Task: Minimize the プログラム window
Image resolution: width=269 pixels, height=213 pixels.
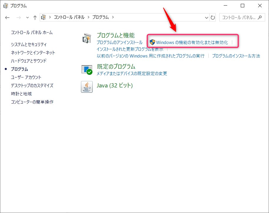Action: tap(225, 6)
